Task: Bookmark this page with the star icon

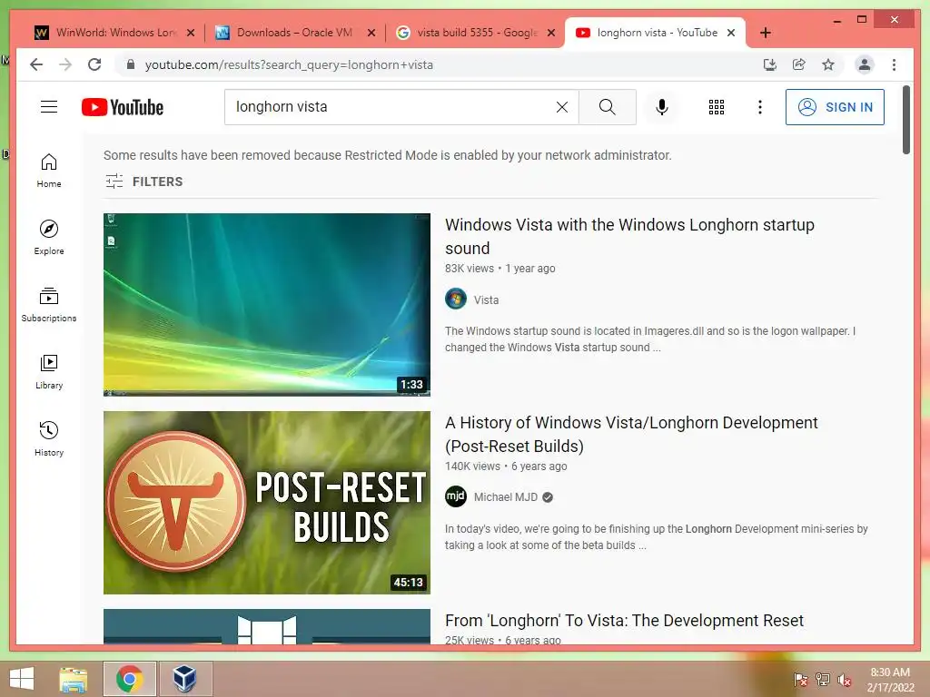Action: (828, 64)
